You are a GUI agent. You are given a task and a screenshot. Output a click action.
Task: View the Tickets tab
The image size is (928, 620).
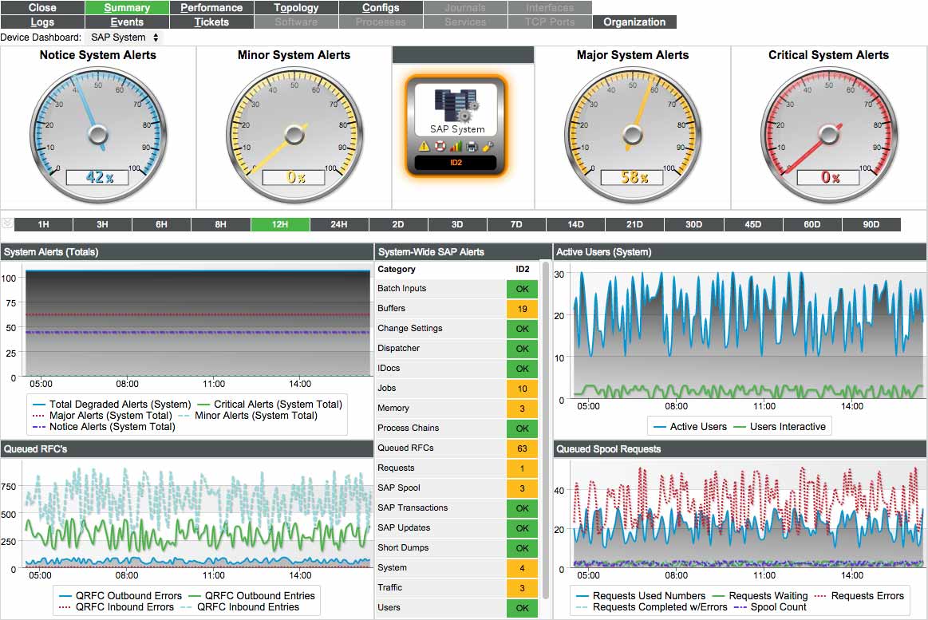click(211, 22)
